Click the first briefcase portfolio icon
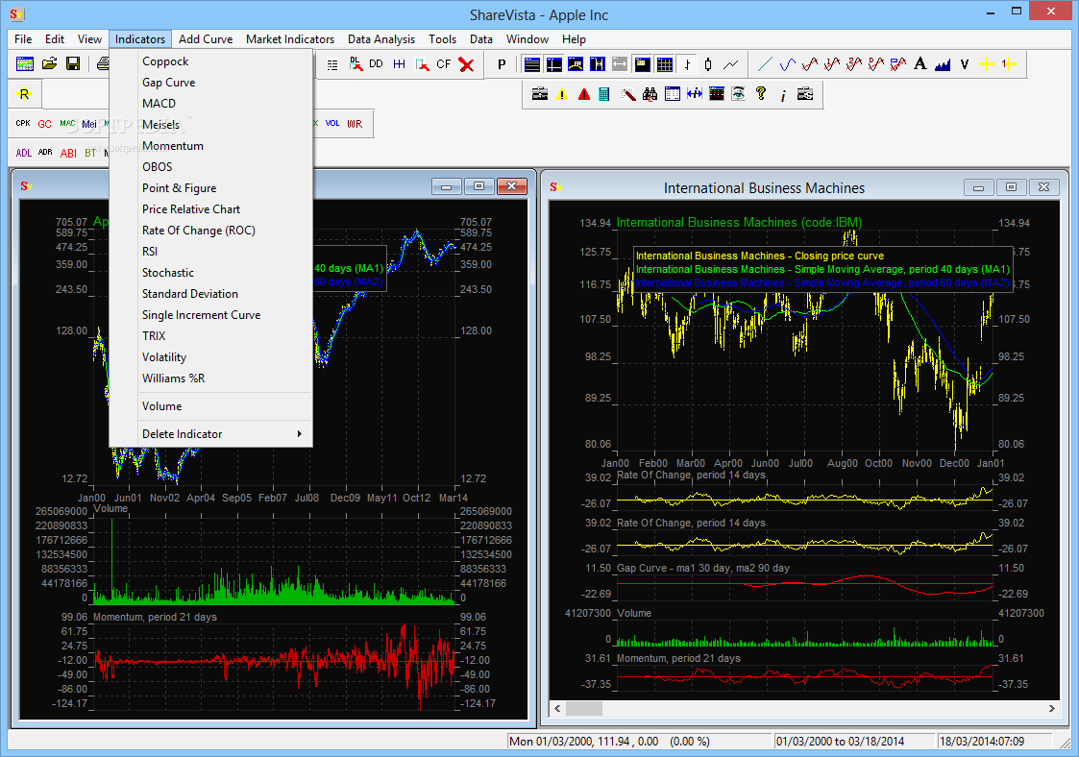1079x757 pixels. pyautogui.click(x=540, y=93)
